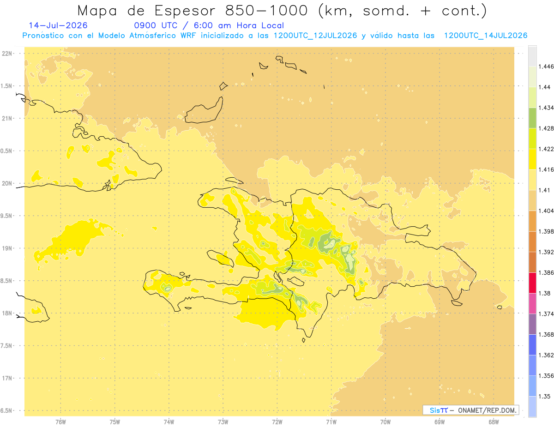Select the date label '14-Jul-2026'

(58, 25)
